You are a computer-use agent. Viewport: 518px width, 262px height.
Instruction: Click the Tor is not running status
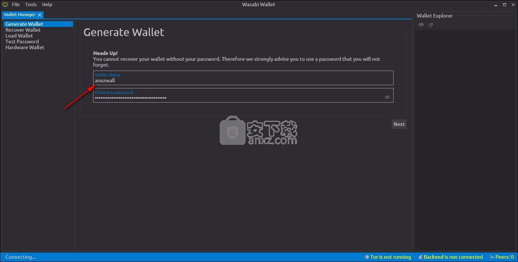point(390,257)
